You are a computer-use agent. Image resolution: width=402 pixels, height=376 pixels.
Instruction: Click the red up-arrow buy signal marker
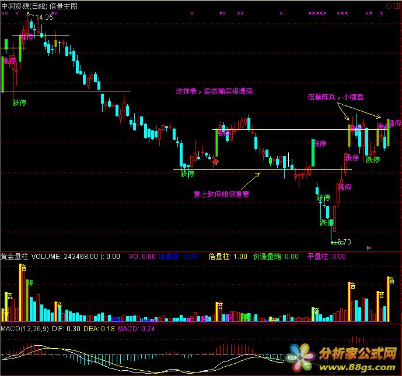(x=216, y=162)
